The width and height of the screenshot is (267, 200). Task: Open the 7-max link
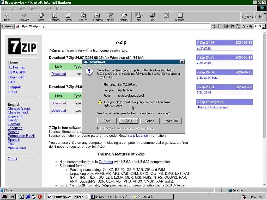point(13,159)
